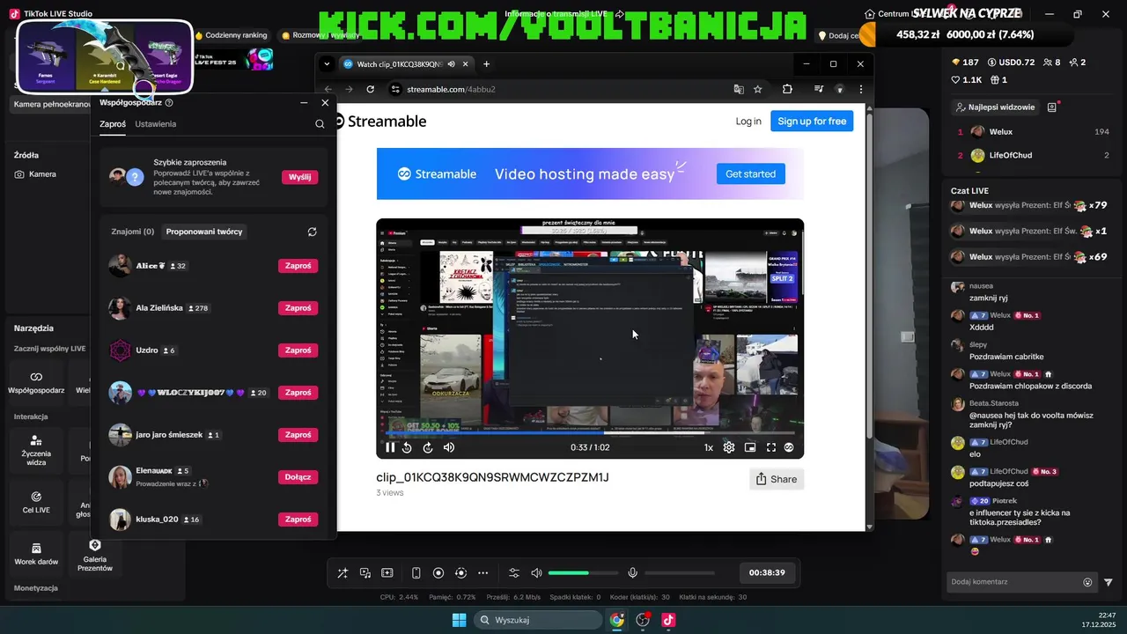Open the scene layout icon in bottom toolbar
This screenshot has width=1127, height=634.
pyautogui.click(x=387, y=573)
